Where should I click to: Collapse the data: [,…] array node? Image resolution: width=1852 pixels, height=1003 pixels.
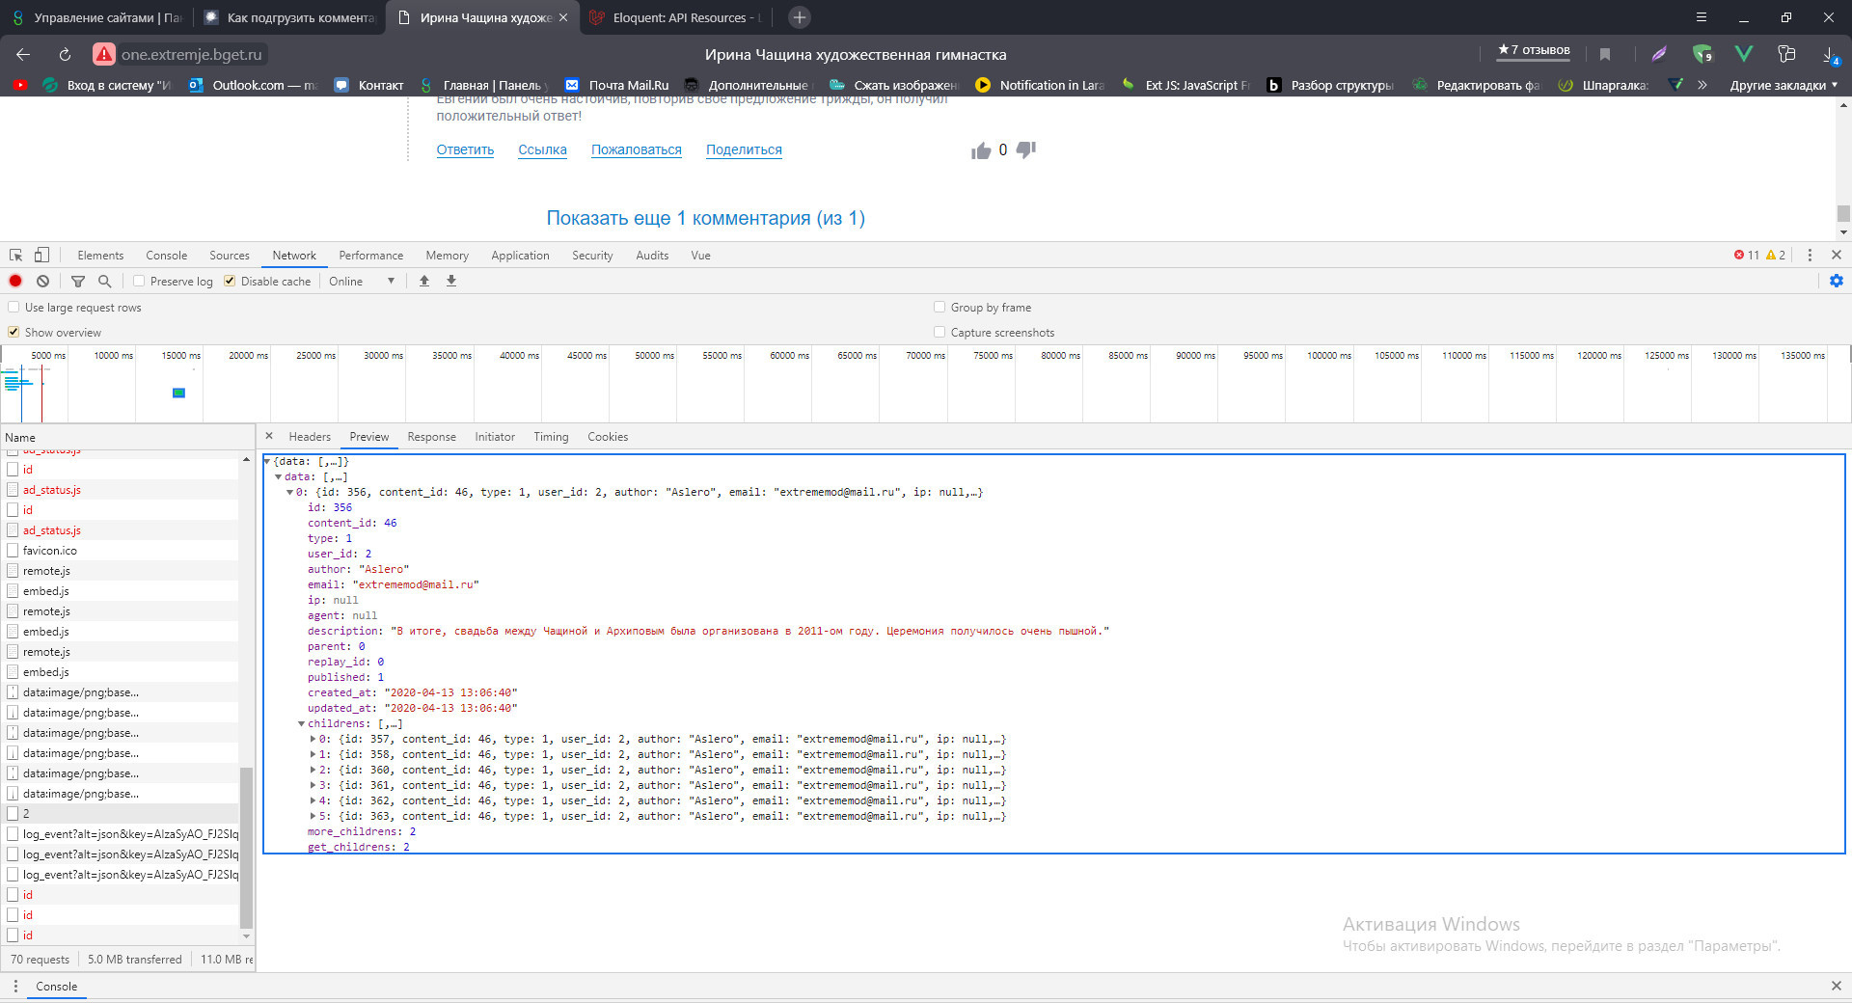tap(279, 476)
